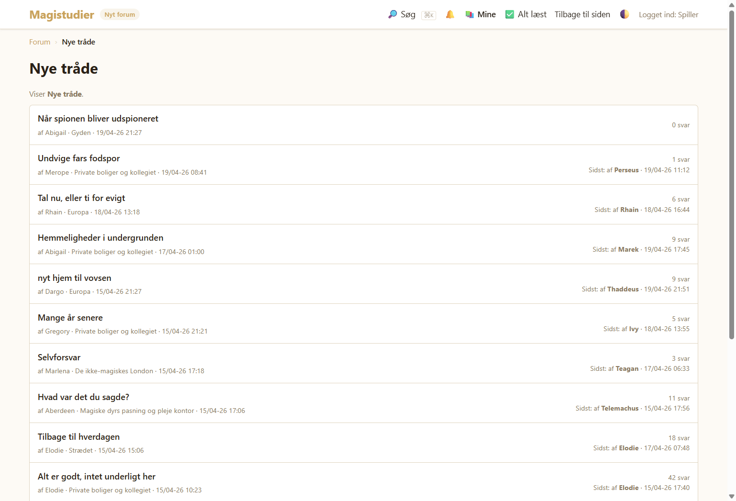Screen dimensions: 736x501
Task: Click the magnifying glass search icon
Action: pyautogui.click(x=393, y=14)
